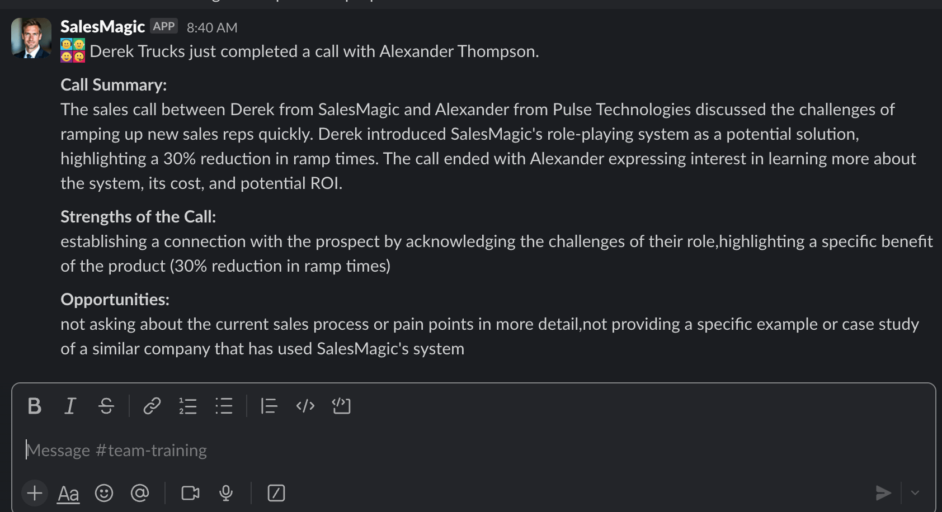The width and height of the screenshot is (942, 512).
Task: Insert a link using the link icon
Action: (x=151, y=406)
